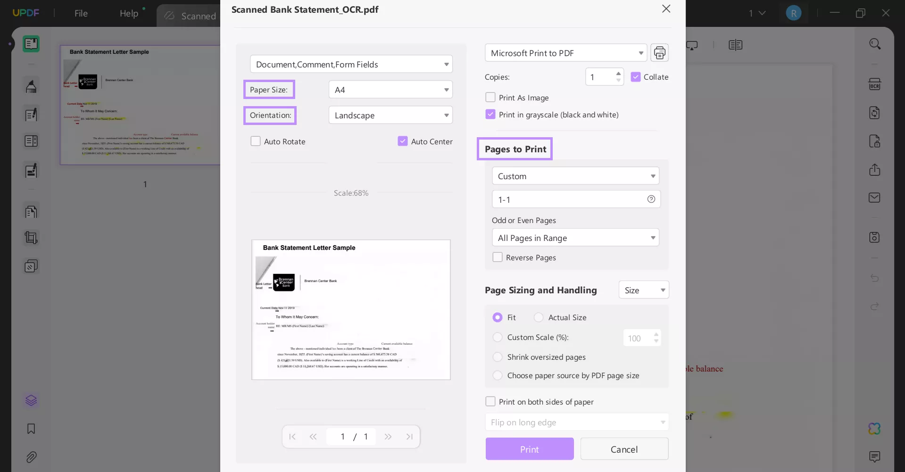Go to the first page in preview
The height and width of the screenshot is (472, 905).
(x=292, y=437)
